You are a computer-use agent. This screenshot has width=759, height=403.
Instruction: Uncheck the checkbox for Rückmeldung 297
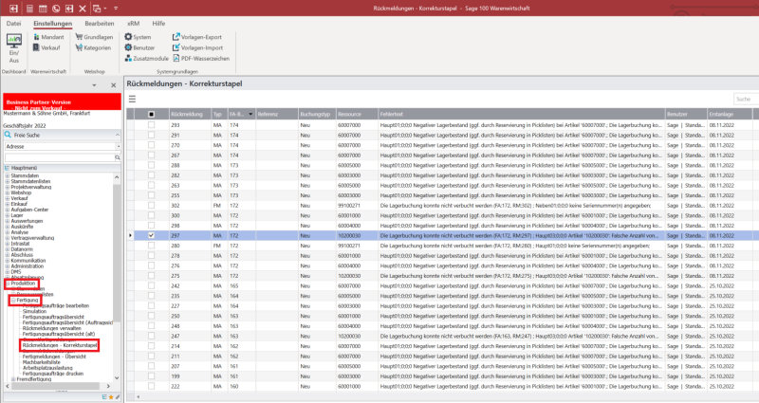pos(150,235)
